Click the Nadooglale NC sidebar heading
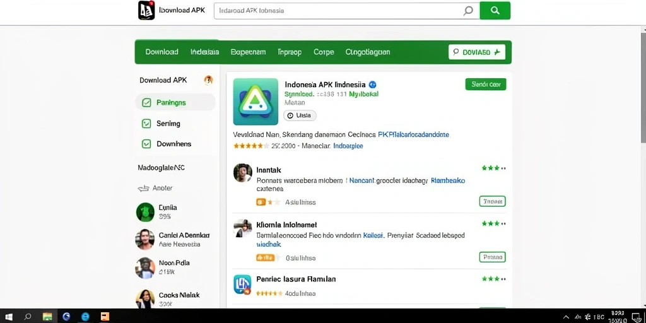Image resolution: width=646 pixels, height=323 pixels. (x=161, y=168)
